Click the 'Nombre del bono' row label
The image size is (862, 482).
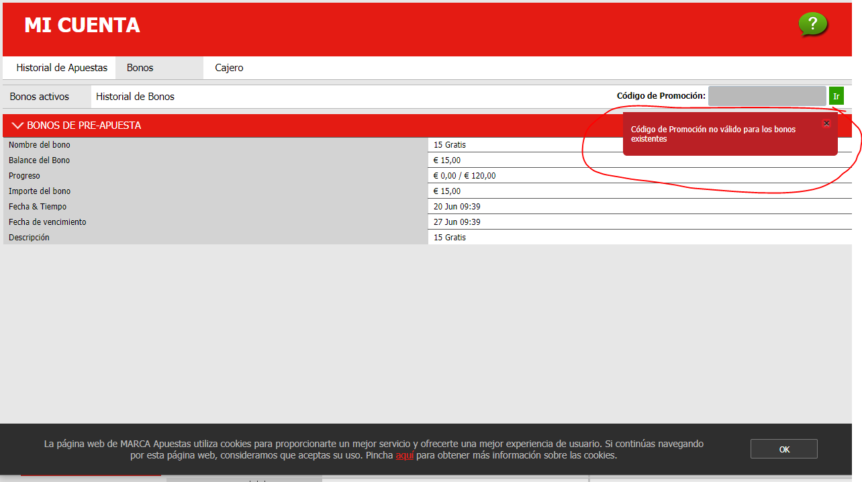pyautogui.click(x=40, y=145)
